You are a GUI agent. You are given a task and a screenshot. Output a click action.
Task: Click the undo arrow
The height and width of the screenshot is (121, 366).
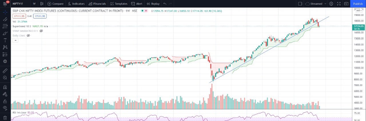[165, 4]
